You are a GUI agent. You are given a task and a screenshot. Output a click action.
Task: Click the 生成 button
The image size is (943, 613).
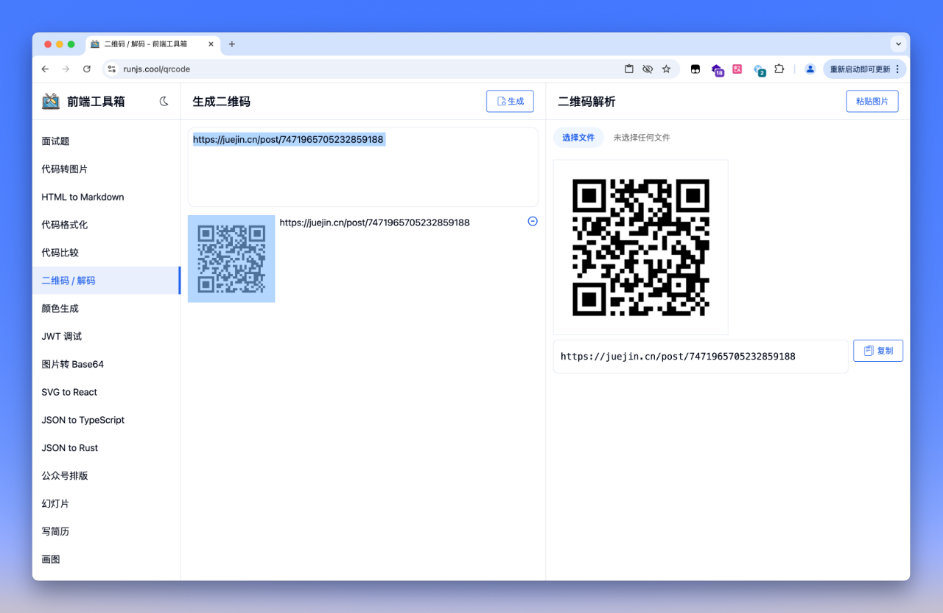tap(510, 102)
